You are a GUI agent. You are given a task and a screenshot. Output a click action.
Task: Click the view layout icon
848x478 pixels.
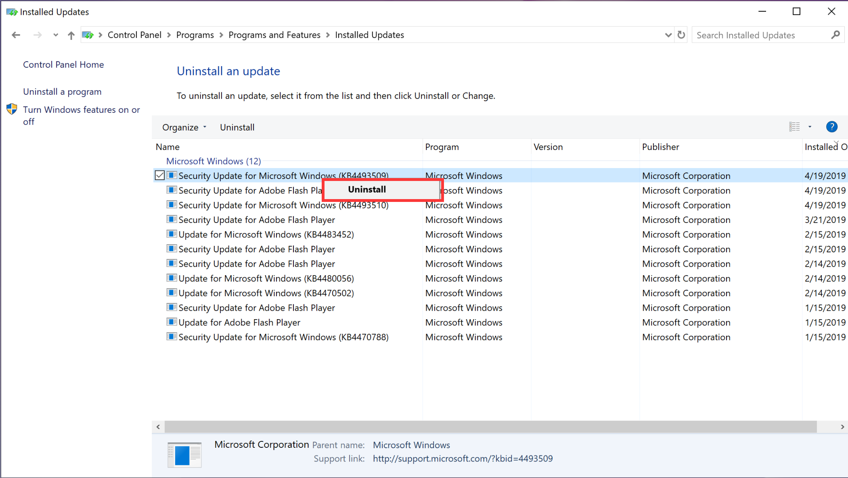(794, 127)
